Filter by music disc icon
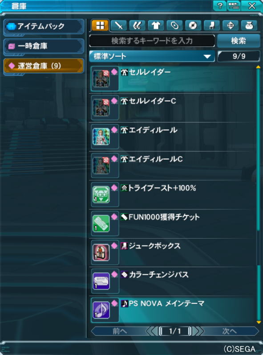The image size is (263, 355). coord(193,25)
